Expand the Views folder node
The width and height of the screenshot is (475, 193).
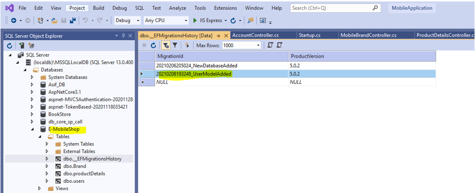coord(40,189)
